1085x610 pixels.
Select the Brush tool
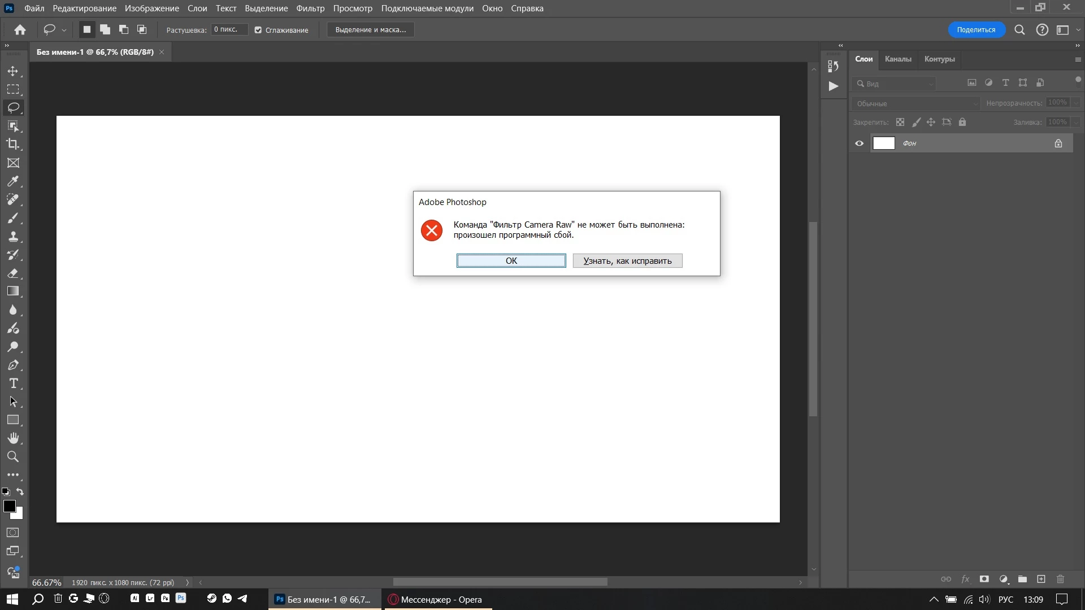click(13, 218)
